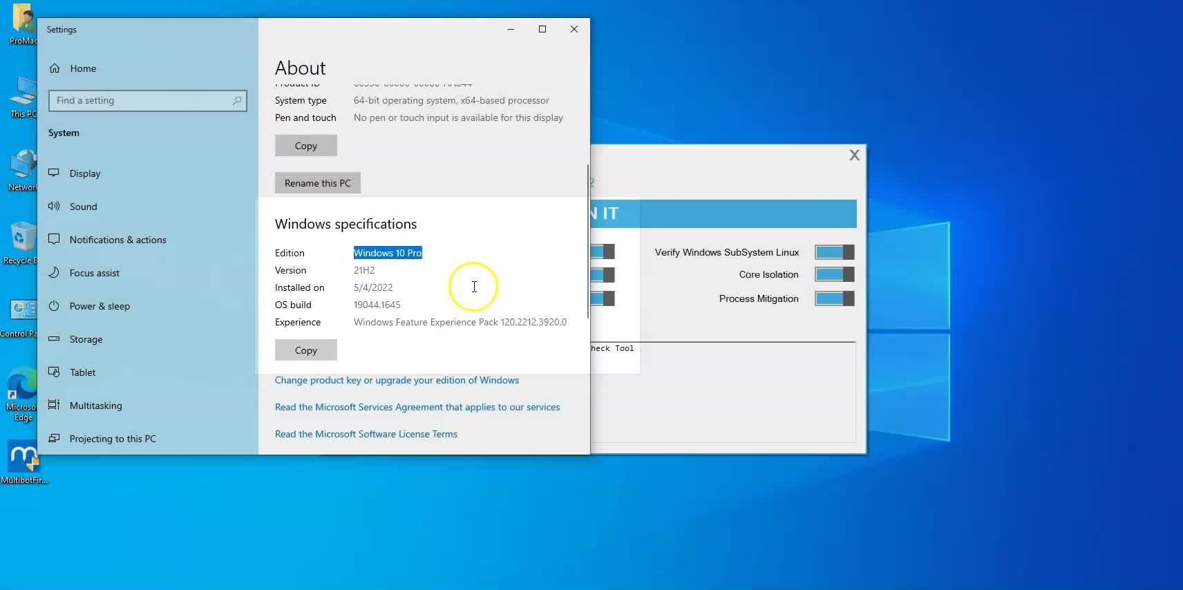
Task: Go to Settings Home
Action: [x=83, y=68]
